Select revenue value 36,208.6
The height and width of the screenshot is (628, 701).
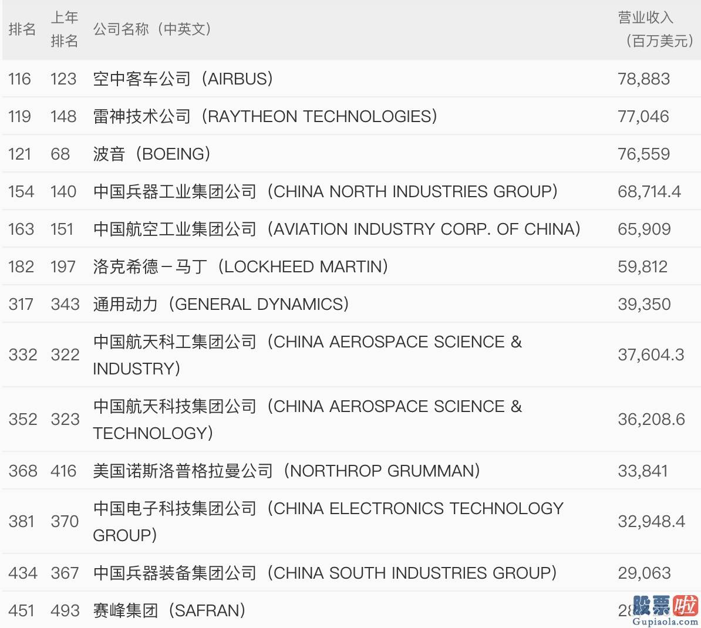point(651,419)
